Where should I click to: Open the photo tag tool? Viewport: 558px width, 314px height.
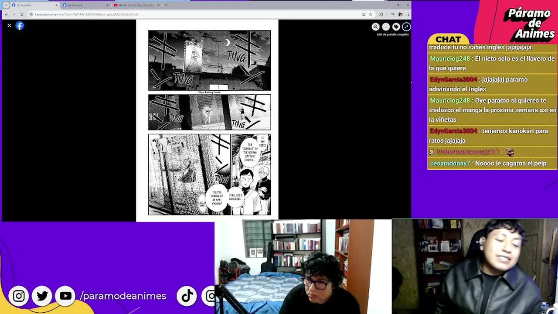(396, 27)
